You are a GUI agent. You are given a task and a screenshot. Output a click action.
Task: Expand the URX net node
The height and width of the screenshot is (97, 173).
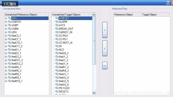6,32
